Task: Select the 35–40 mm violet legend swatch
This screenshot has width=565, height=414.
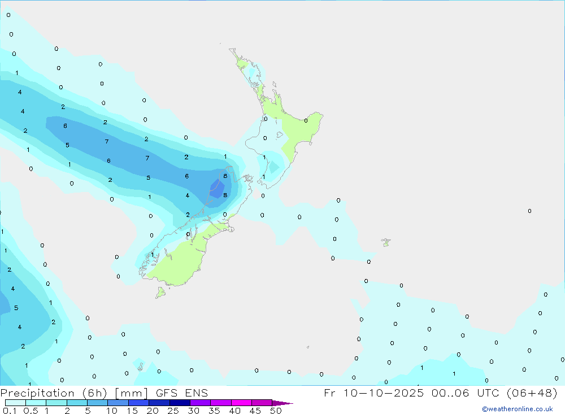Action: [x=221, y=403]
